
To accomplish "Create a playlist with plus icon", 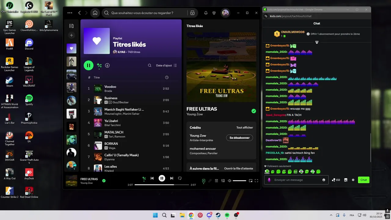I will coord(71,35).
